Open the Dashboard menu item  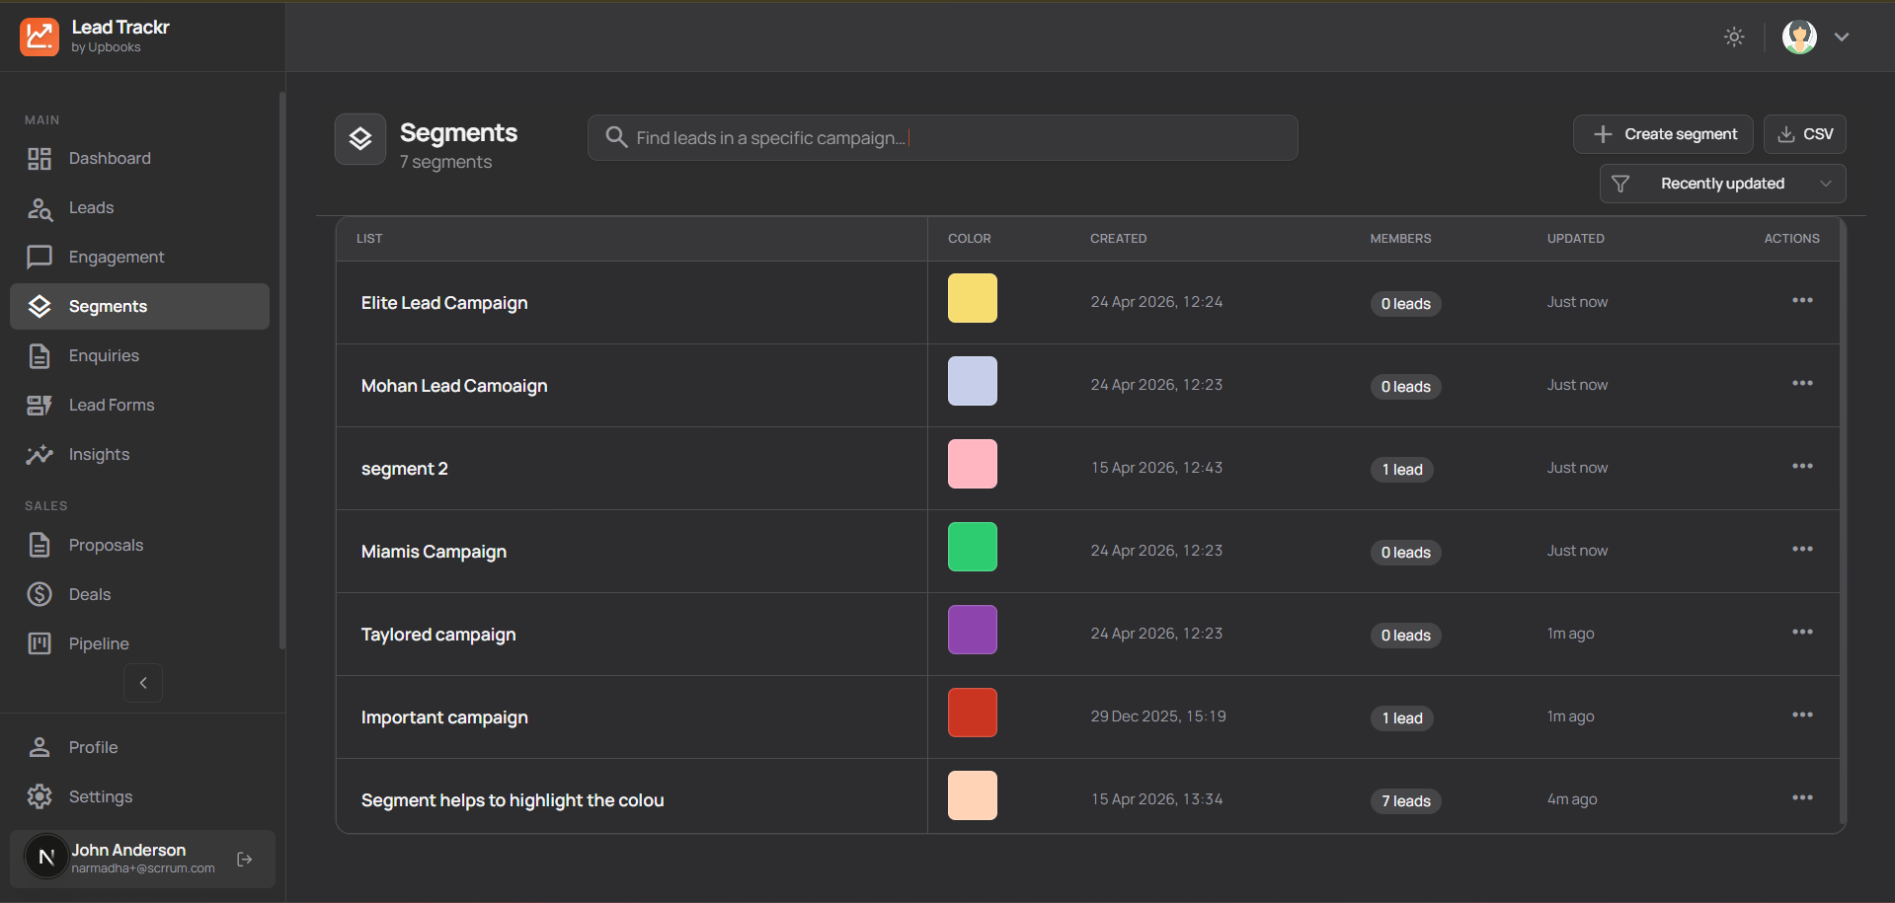click(x=110, y=159)
